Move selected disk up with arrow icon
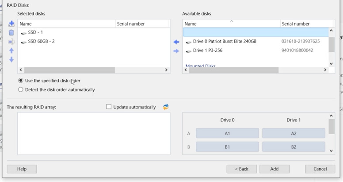This screenshot has width=343, height=182. [11, 50]
